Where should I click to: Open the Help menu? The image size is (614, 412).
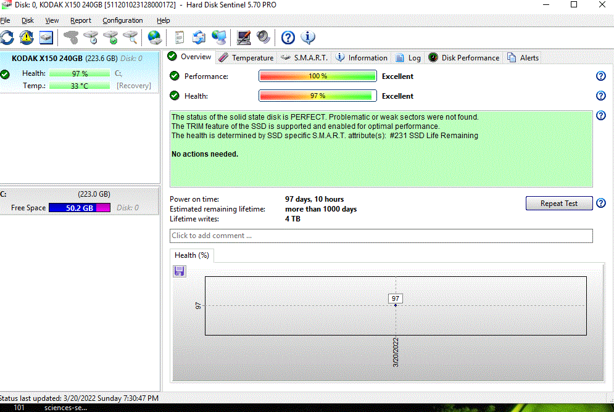164,20
